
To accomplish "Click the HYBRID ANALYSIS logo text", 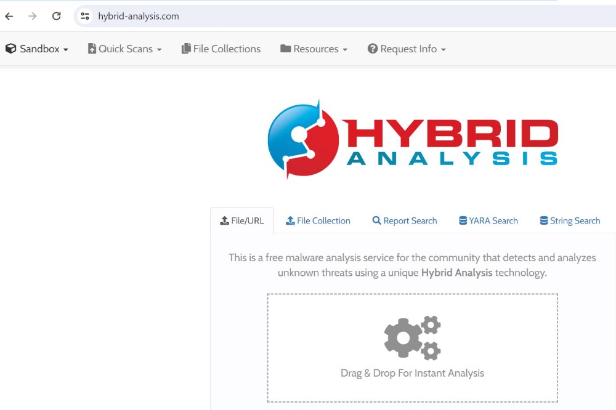I will click(x=452, y=142).
